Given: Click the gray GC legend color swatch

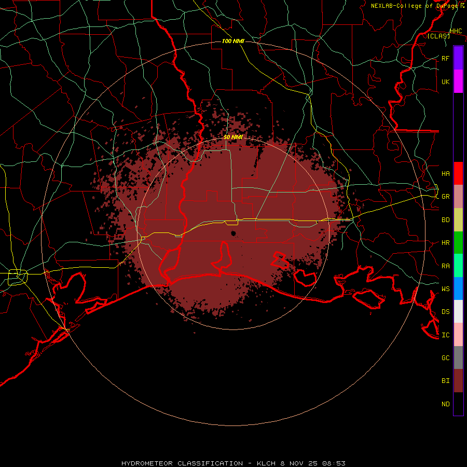Looking at the screenshot, I should [x=458, y=358].
